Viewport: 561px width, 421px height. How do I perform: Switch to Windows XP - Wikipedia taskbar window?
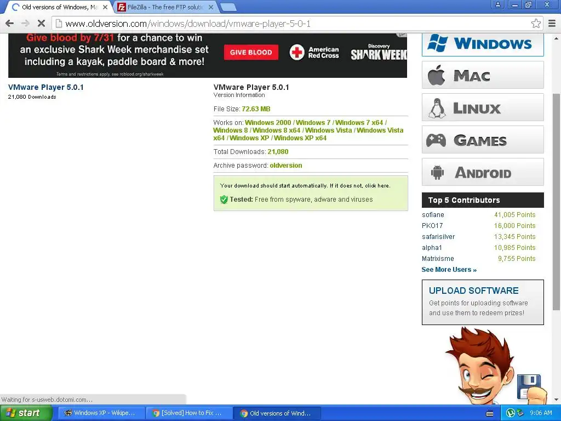[x=101, y=413]
